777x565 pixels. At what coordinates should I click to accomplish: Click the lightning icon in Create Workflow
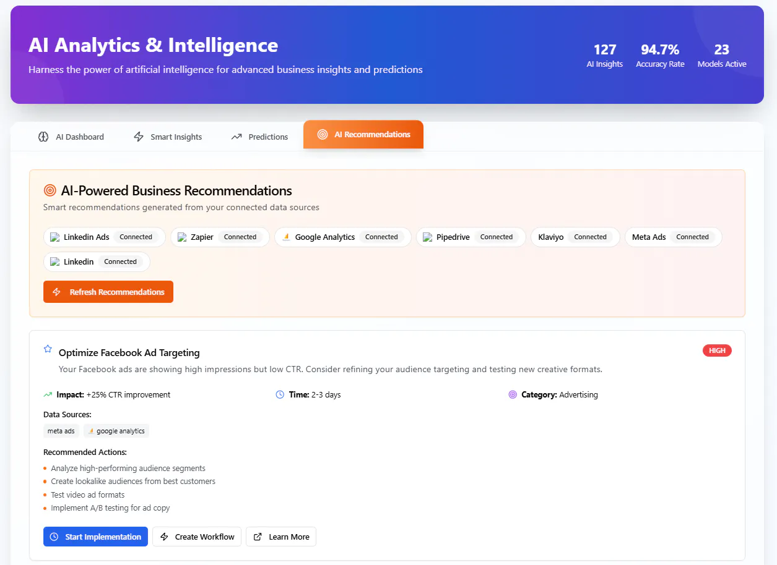(x=165, y=537)
